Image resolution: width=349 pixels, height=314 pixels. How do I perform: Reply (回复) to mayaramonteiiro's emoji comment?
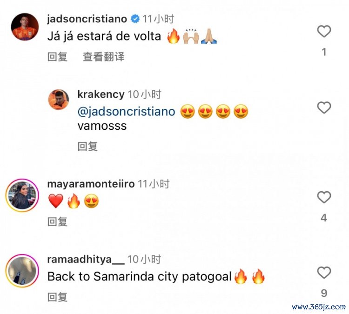[x=57, y=222]
